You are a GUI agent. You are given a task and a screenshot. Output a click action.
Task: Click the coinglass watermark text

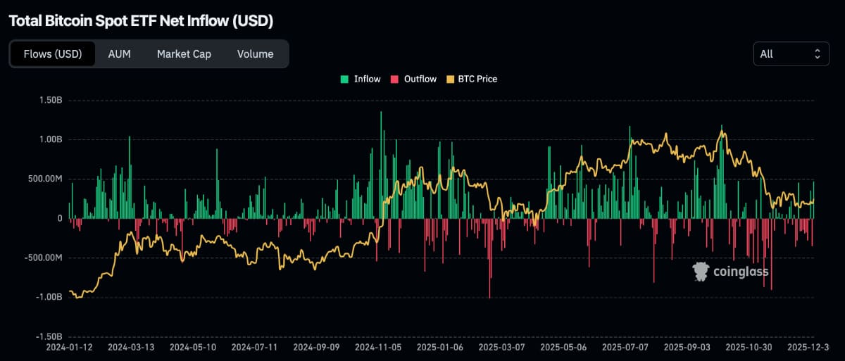[x=739, y=272]
